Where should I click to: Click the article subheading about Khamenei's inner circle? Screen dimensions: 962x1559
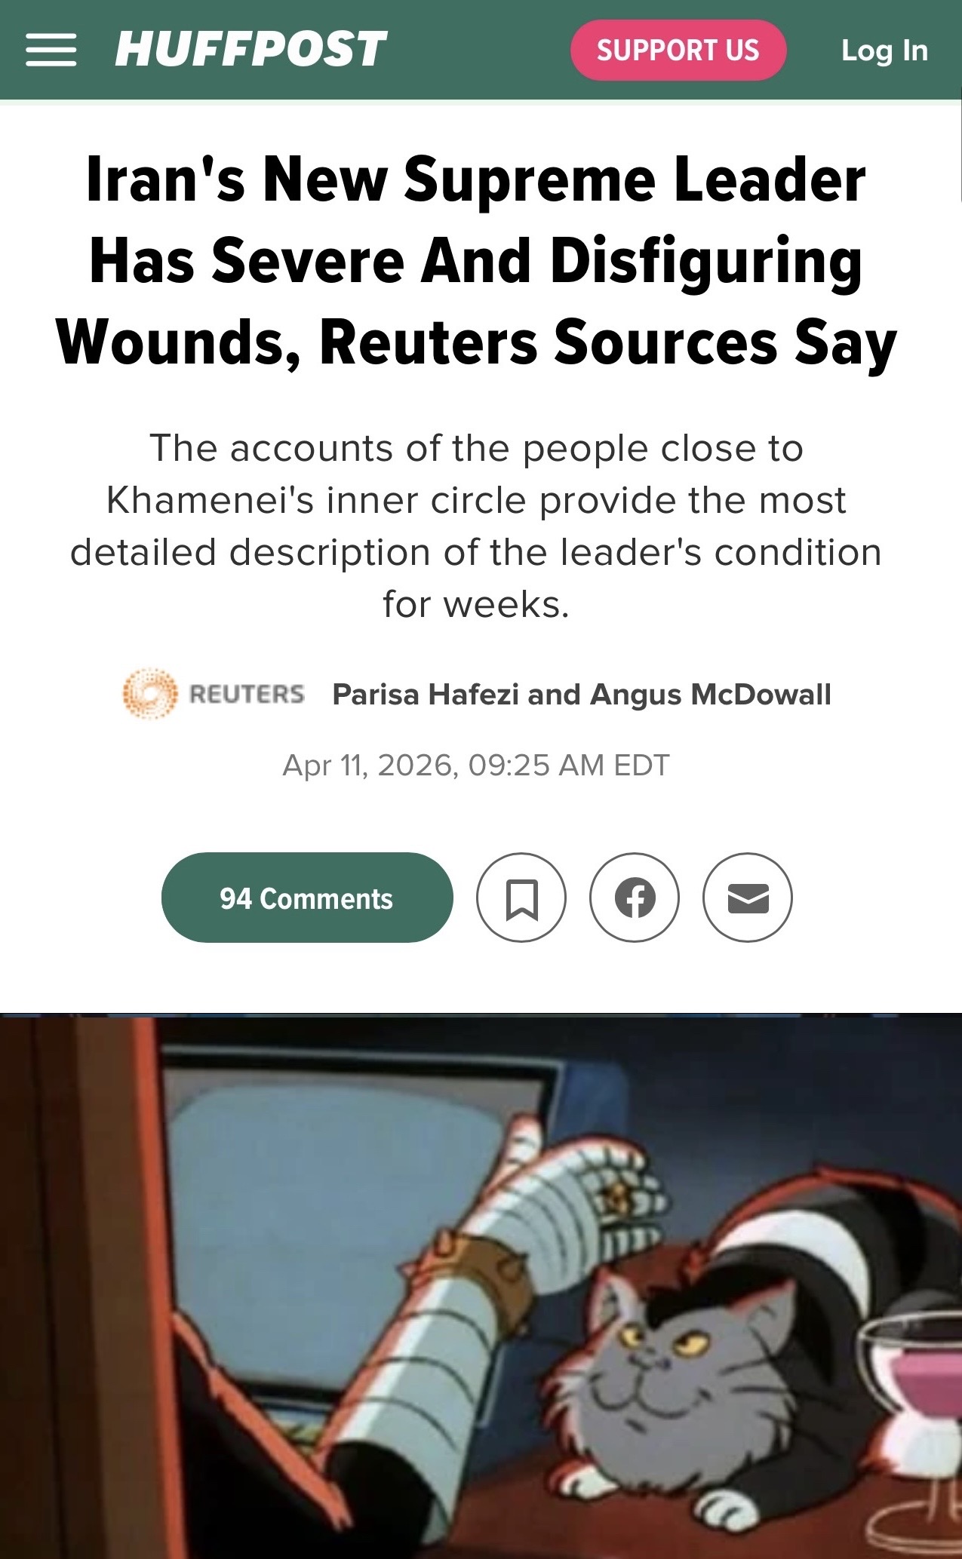click(477, 526)
